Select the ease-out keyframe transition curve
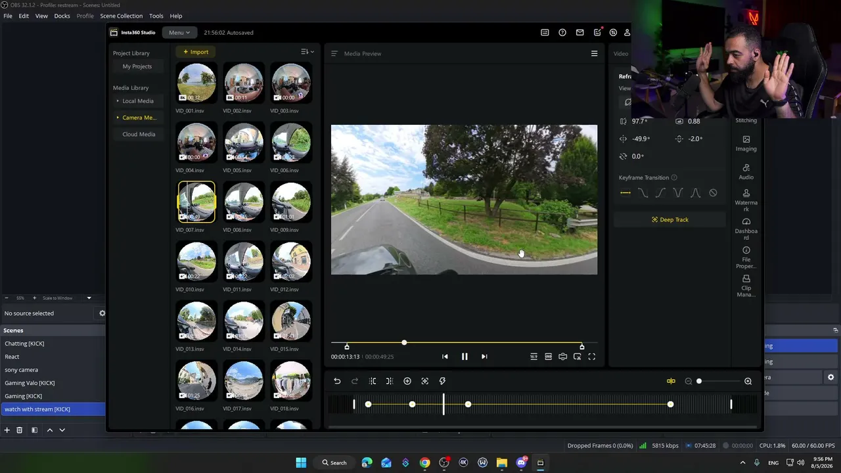The image size is (841, 473). [x=643, y=193]
